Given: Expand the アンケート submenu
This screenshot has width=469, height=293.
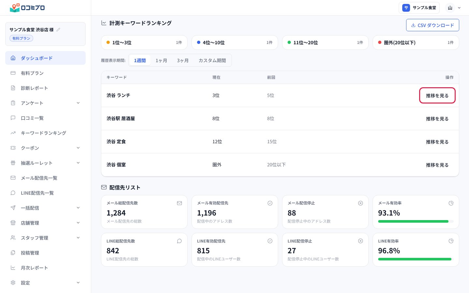Looking at the screenshot, I should pyautogui.click(x=78, y=103).
